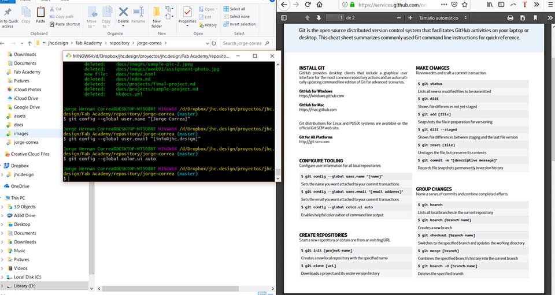This screenshot has height=295, width=555.
Task: Open http://git-scm.com link in PDF
Action: point(314,141)
